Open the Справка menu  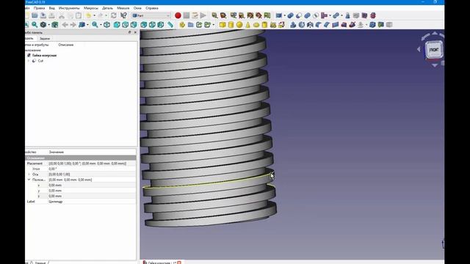(x=152, y=8)
